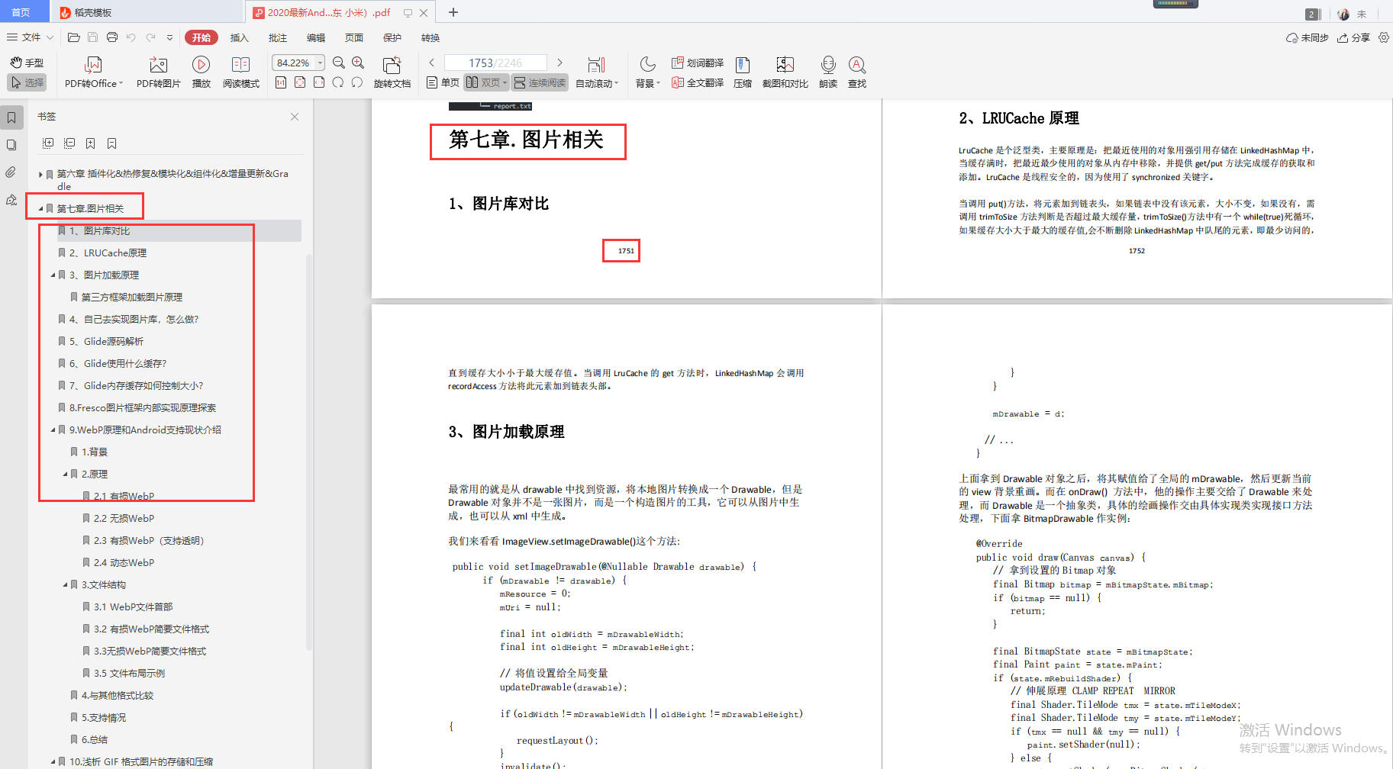The height and width of the screenshot is (769, 1393).
Task: Select the Hand (手型) tool
Action: coord(27,63)
